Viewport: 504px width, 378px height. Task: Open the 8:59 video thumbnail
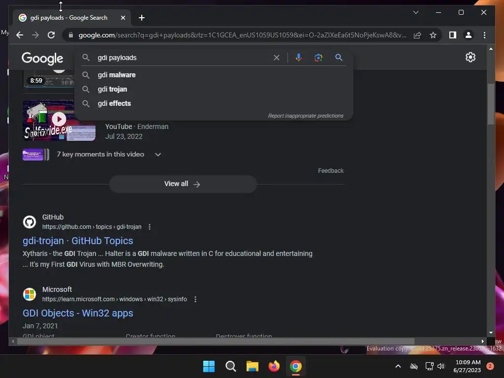point(48,79)
